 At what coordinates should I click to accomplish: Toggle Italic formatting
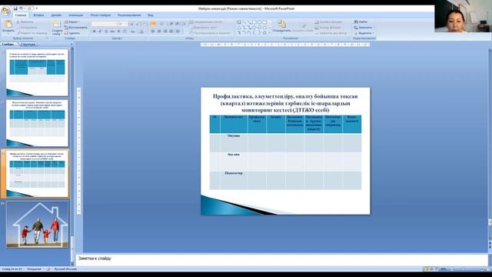[x=100, y=32]
